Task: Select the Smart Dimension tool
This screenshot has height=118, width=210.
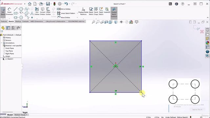Action: tap(9, 11)
